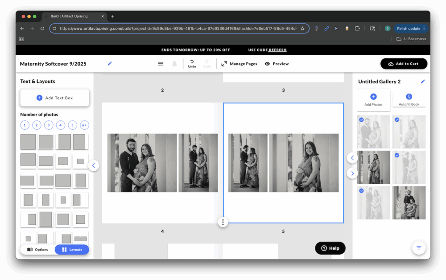446x280 pixels.
Task: Filter layouts by 2 photos
Action: pos(37,125)
